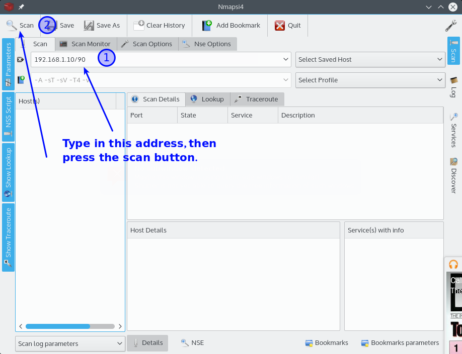Open settings via the wrench icon

[x=451, y=26]
